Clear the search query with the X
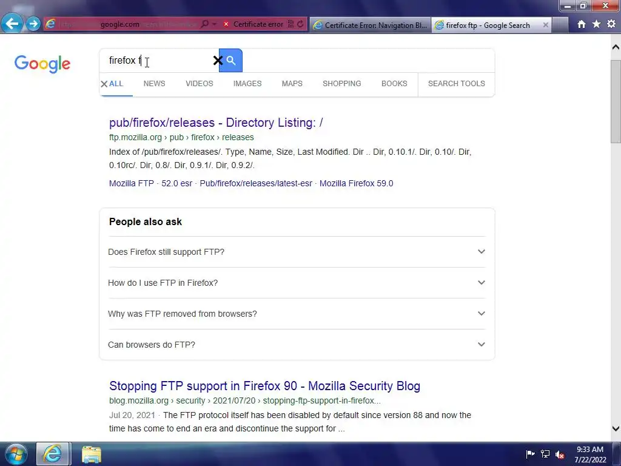 coord(218,61)
